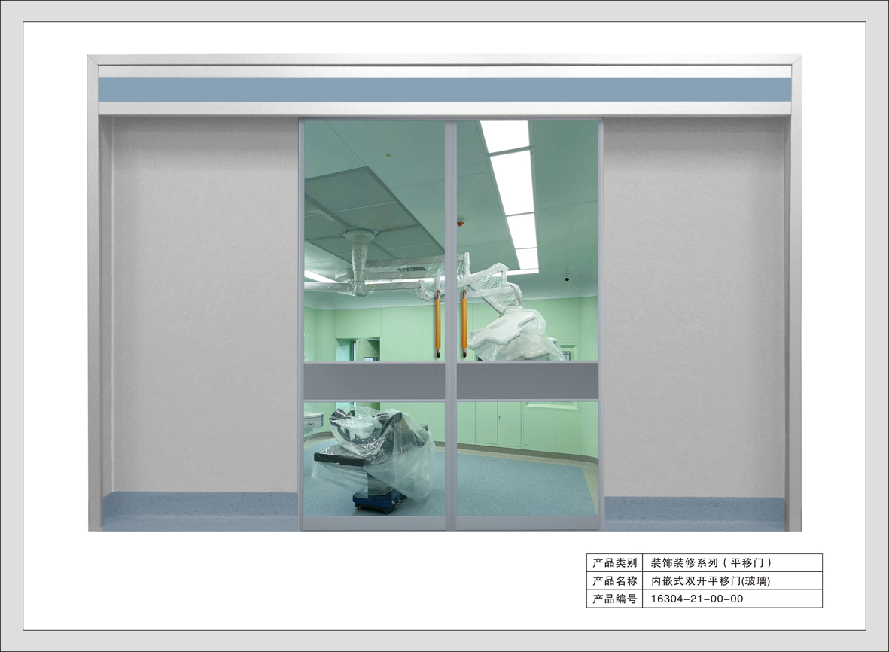The width and height of the screenshot is (889, 652).
Task: Click the 装饰装修系列（平移门）text
Action: click(711, 562)
